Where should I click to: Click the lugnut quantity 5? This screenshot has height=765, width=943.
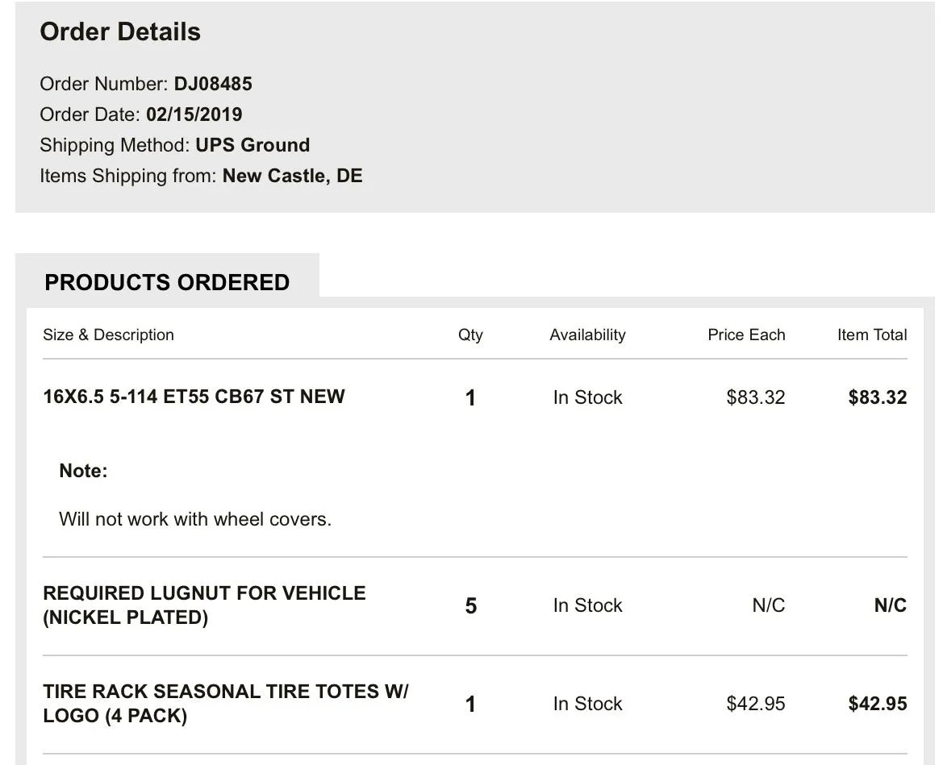pyautogui.click(x=471, y=605)
